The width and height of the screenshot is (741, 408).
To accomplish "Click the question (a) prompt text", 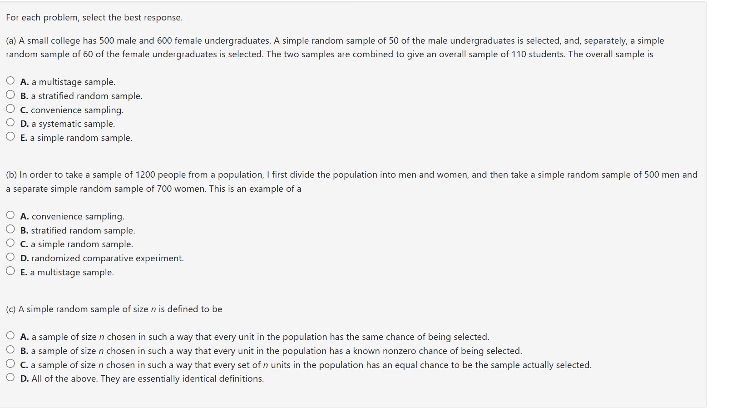I will [335, 47].
